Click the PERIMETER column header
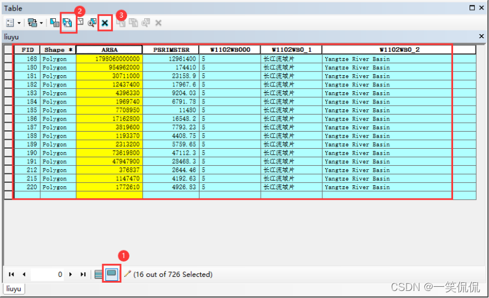Viewport: 489px width, 298px height. click(171, 50)
